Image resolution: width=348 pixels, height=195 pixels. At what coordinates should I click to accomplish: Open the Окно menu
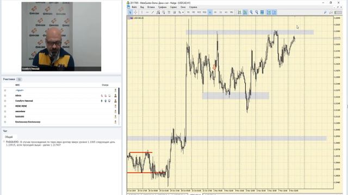[x=183, y=7]
